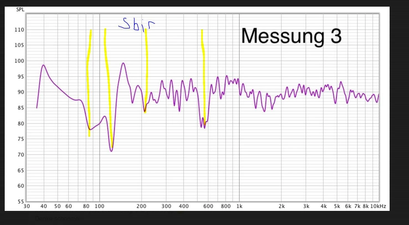Click the "Messung 3" title text
409x225 pixels.
(x=292, y=36)
